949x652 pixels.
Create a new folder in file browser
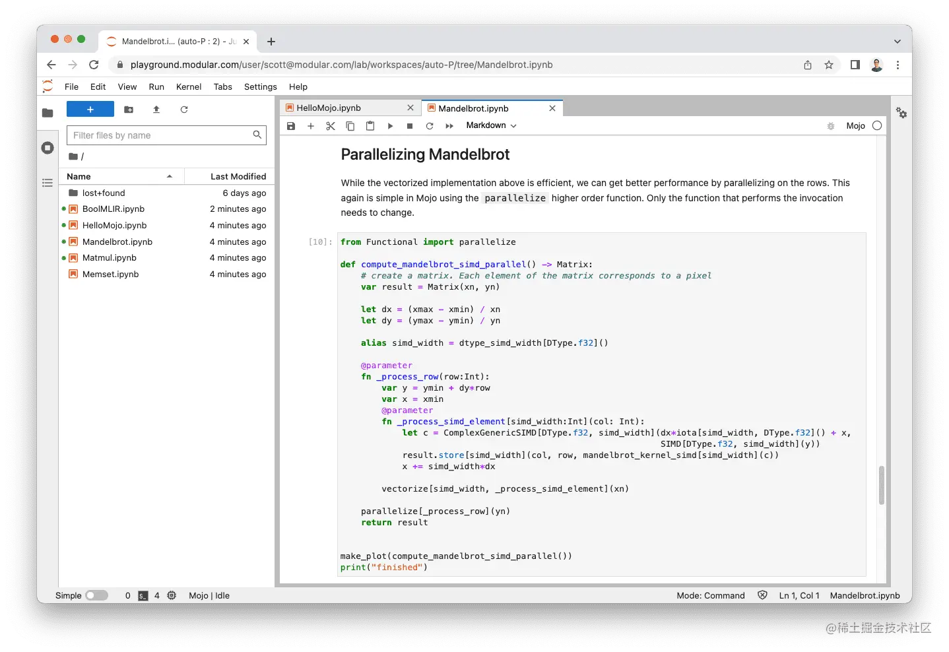[129, 110]
